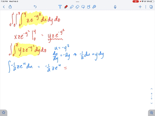Go to the previous page

[151, 89]
